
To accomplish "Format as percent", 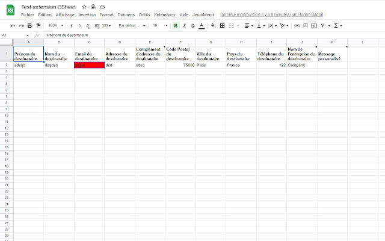I will point(80,25).
